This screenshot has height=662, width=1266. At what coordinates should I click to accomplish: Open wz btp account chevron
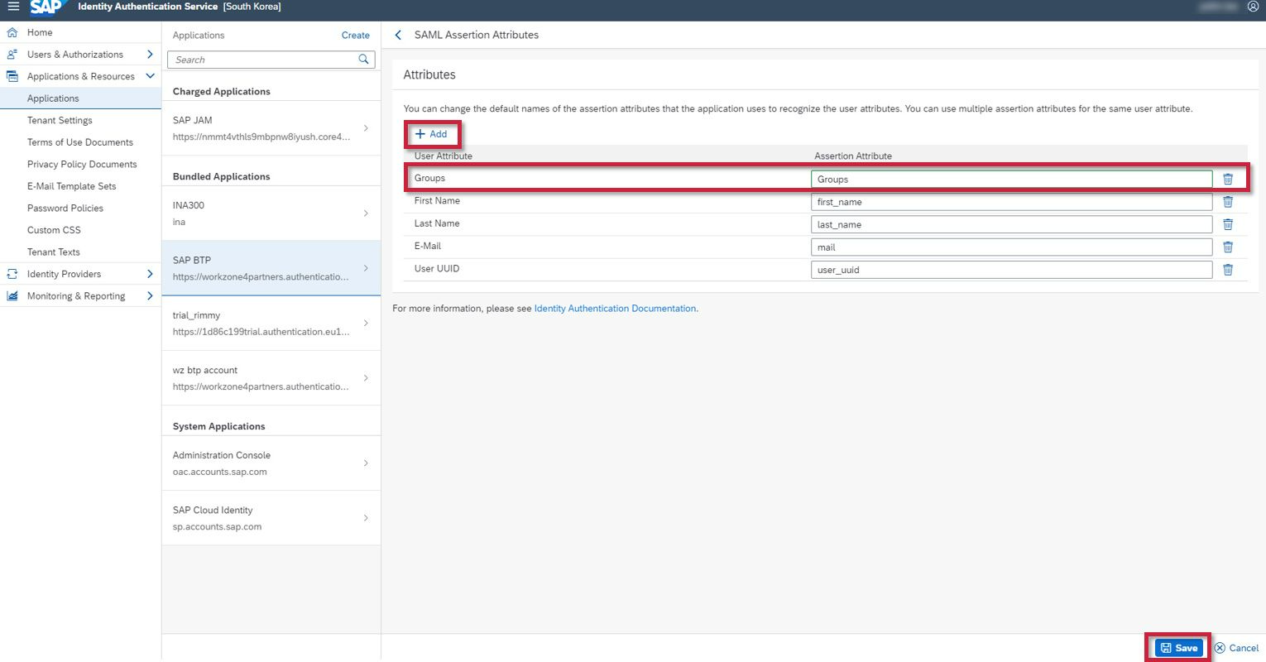click(366, 378)
